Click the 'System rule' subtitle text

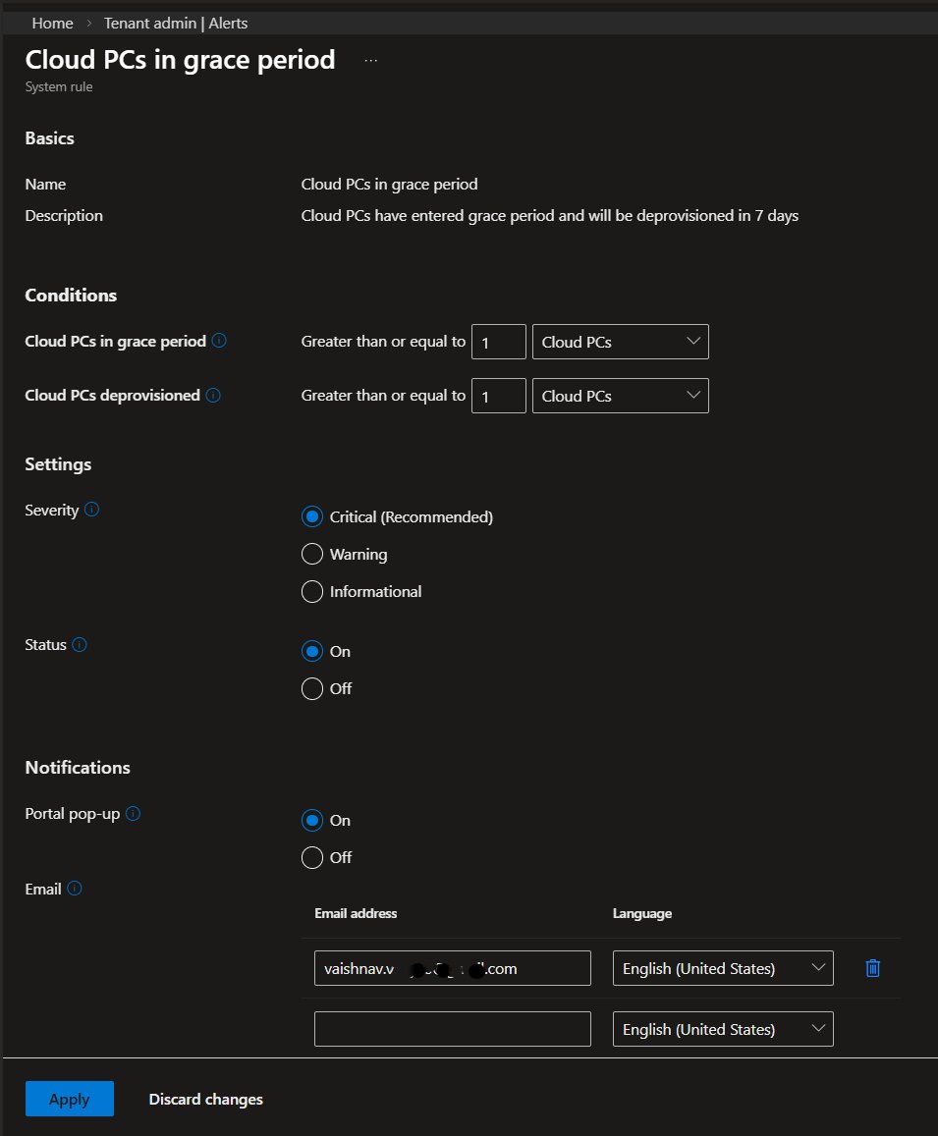click(59, 86)
